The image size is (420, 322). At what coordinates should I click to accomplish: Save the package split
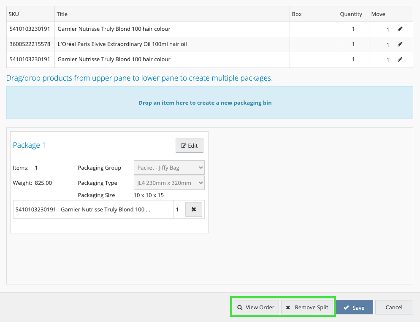354,307
